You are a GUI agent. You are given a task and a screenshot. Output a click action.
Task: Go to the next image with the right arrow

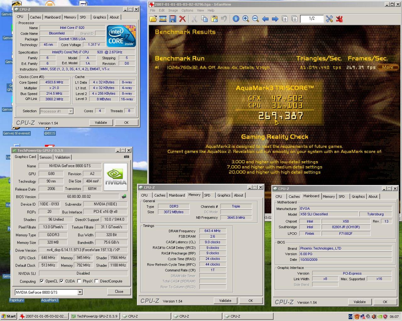(x=275, y=19)
